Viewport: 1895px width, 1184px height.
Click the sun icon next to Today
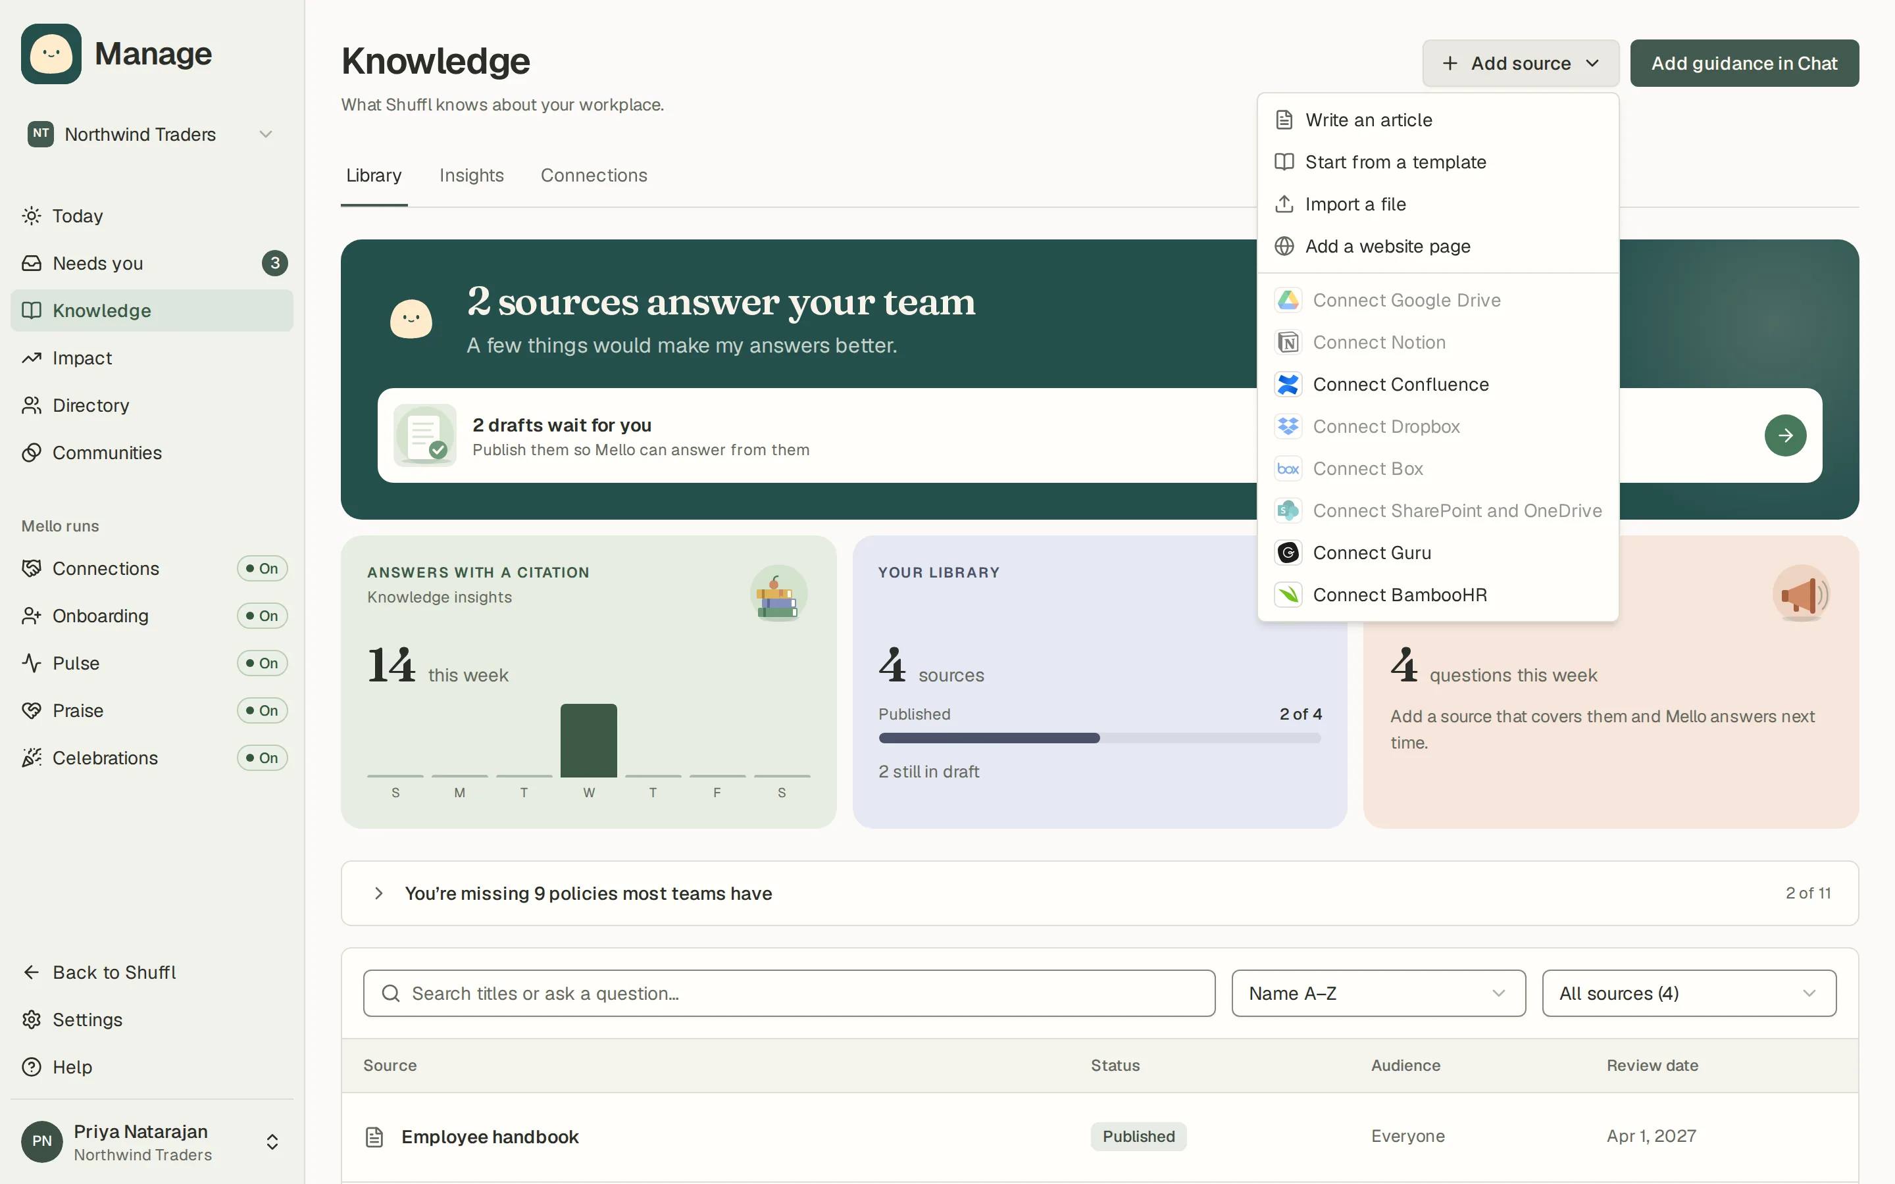coord(32,215)
